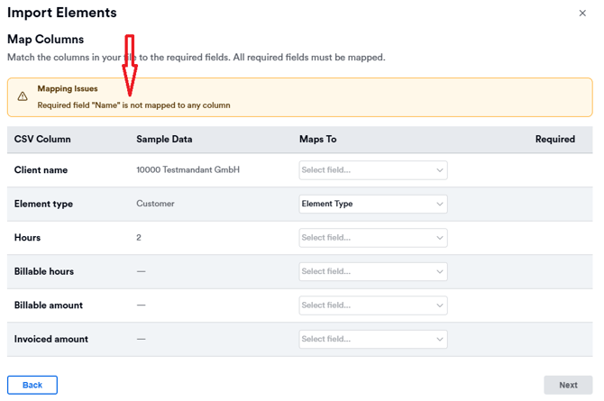604x401 pixels.
Task: Open the Element Type mapping dropdown
Action: pos(372,204)
